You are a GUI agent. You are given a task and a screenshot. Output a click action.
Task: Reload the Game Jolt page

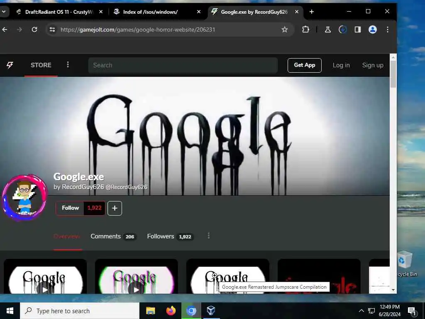34,29
